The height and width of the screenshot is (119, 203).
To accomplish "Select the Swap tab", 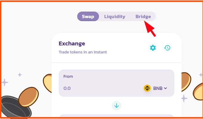I will click(x=88, y=16).
